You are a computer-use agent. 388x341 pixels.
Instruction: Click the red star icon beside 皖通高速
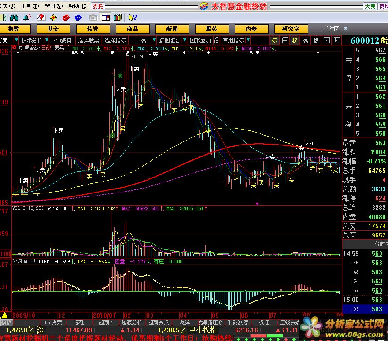15,48
